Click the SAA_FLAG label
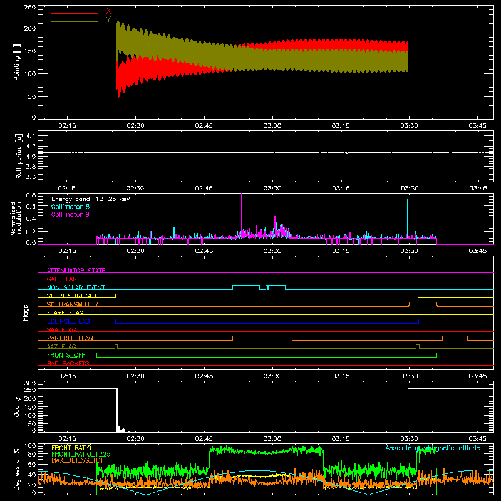 click(61, 329)
